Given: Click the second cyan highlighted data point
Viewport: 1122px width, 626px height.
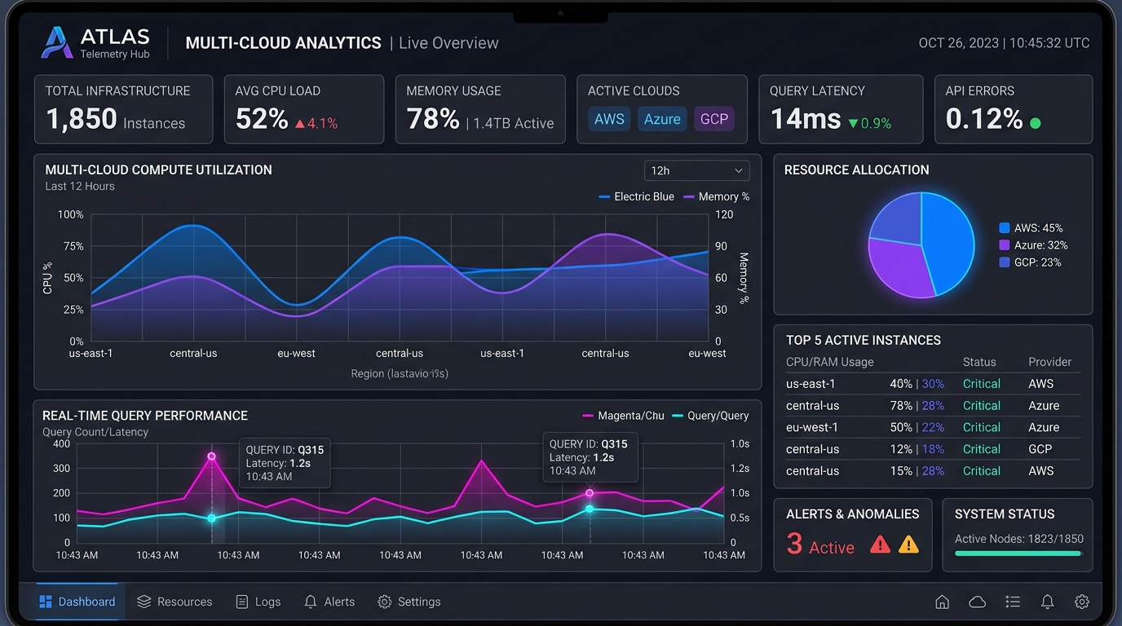Looking at the screenshot, I should coord(590,509).
